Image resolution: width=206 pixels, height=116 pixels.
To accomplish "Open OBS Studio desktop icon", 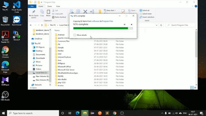I will pyautogui.click(x=5, y=96).
